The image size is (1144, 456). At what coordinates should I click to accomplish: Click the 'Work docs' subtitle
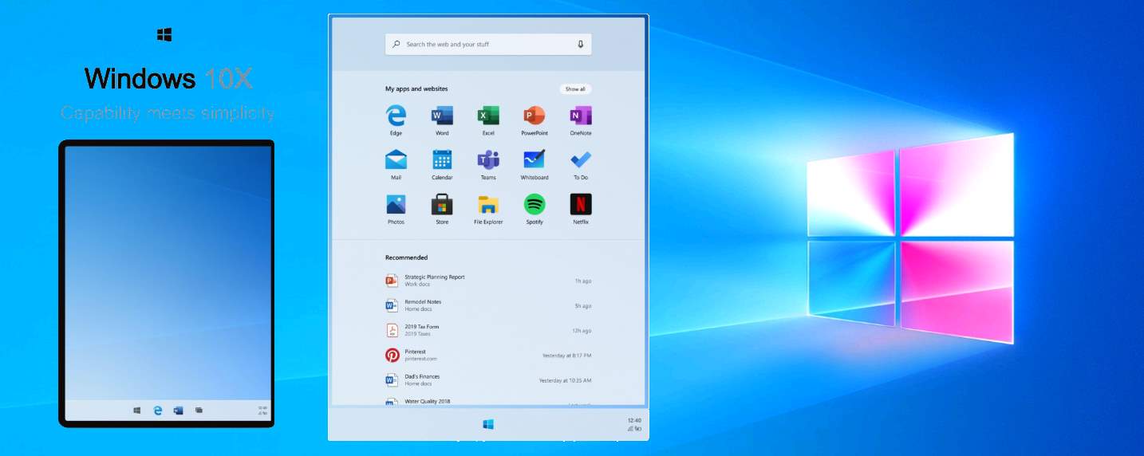click(x=417, y=284)
